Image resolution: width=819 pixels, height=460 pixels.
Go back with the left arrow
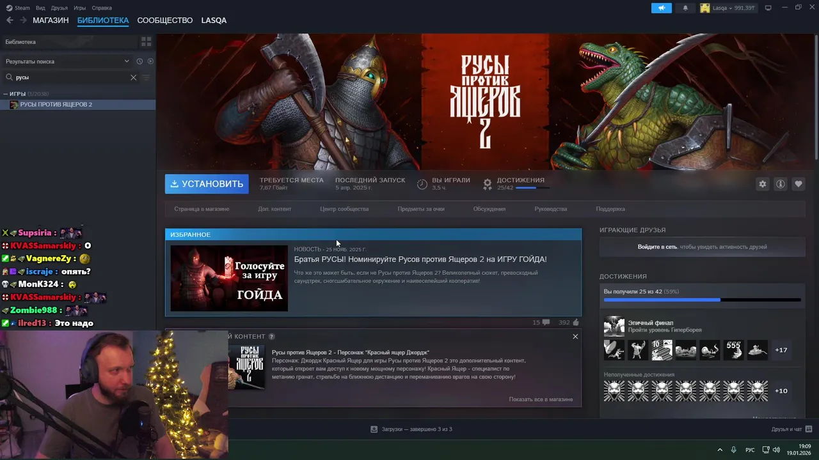click(10, 20)
